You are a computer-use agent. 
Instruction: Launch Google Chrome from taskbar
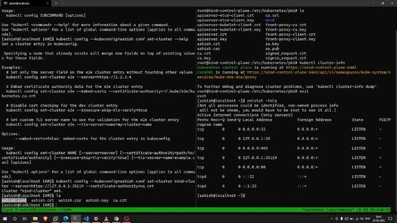(117, 219)
